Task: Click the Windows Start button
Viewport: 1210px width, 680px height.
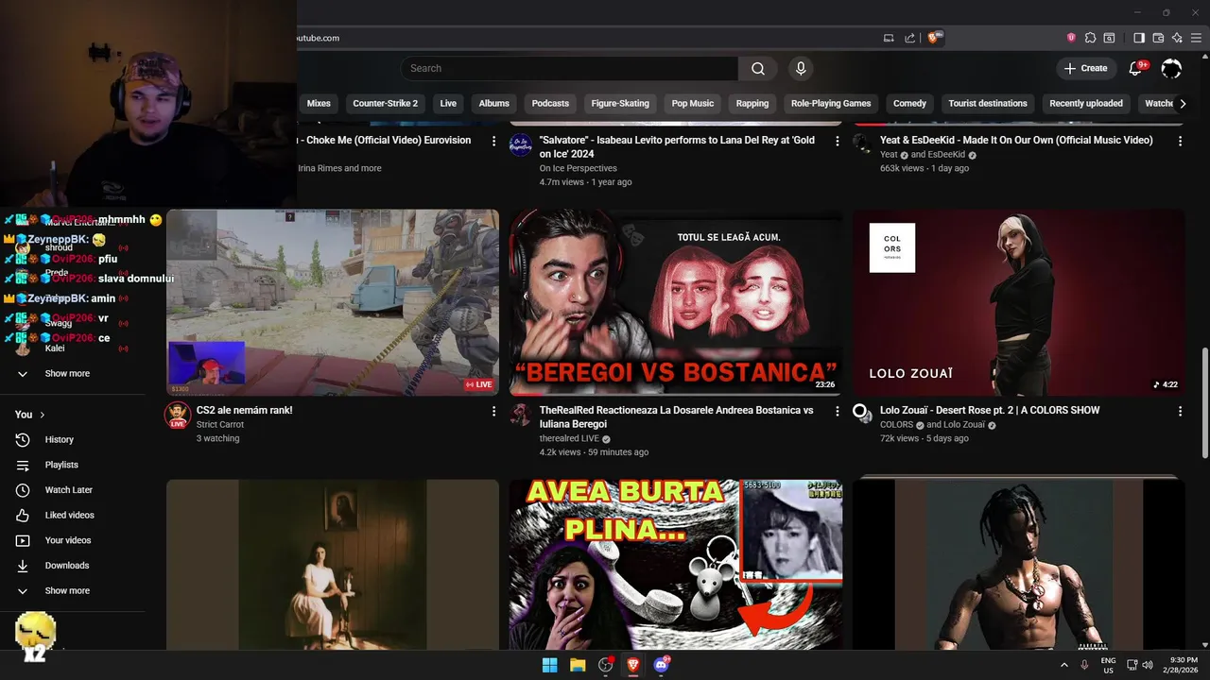Action: [x=549, y=665]
